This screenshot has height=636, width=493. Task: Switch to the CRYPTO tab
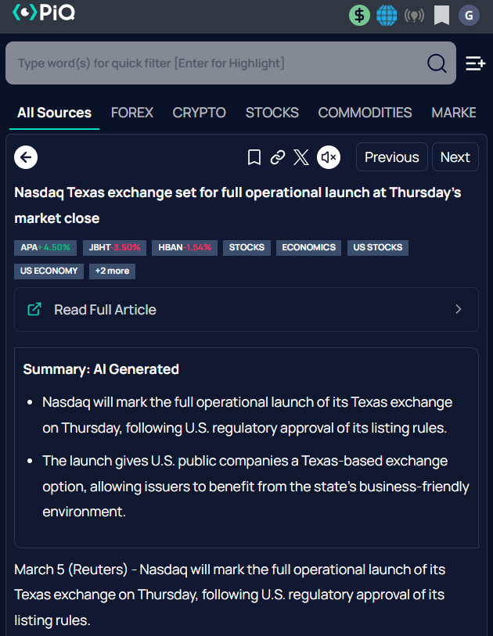tap(199, 113)
